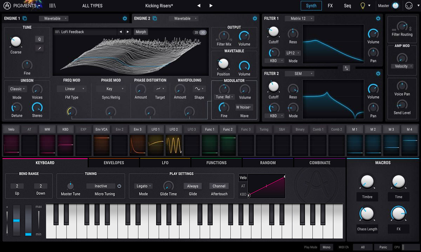Open the FUNCTIONS tab

216,163
